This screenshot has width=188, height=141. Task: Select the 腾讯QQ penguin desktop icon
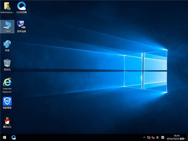pos(7,122)
